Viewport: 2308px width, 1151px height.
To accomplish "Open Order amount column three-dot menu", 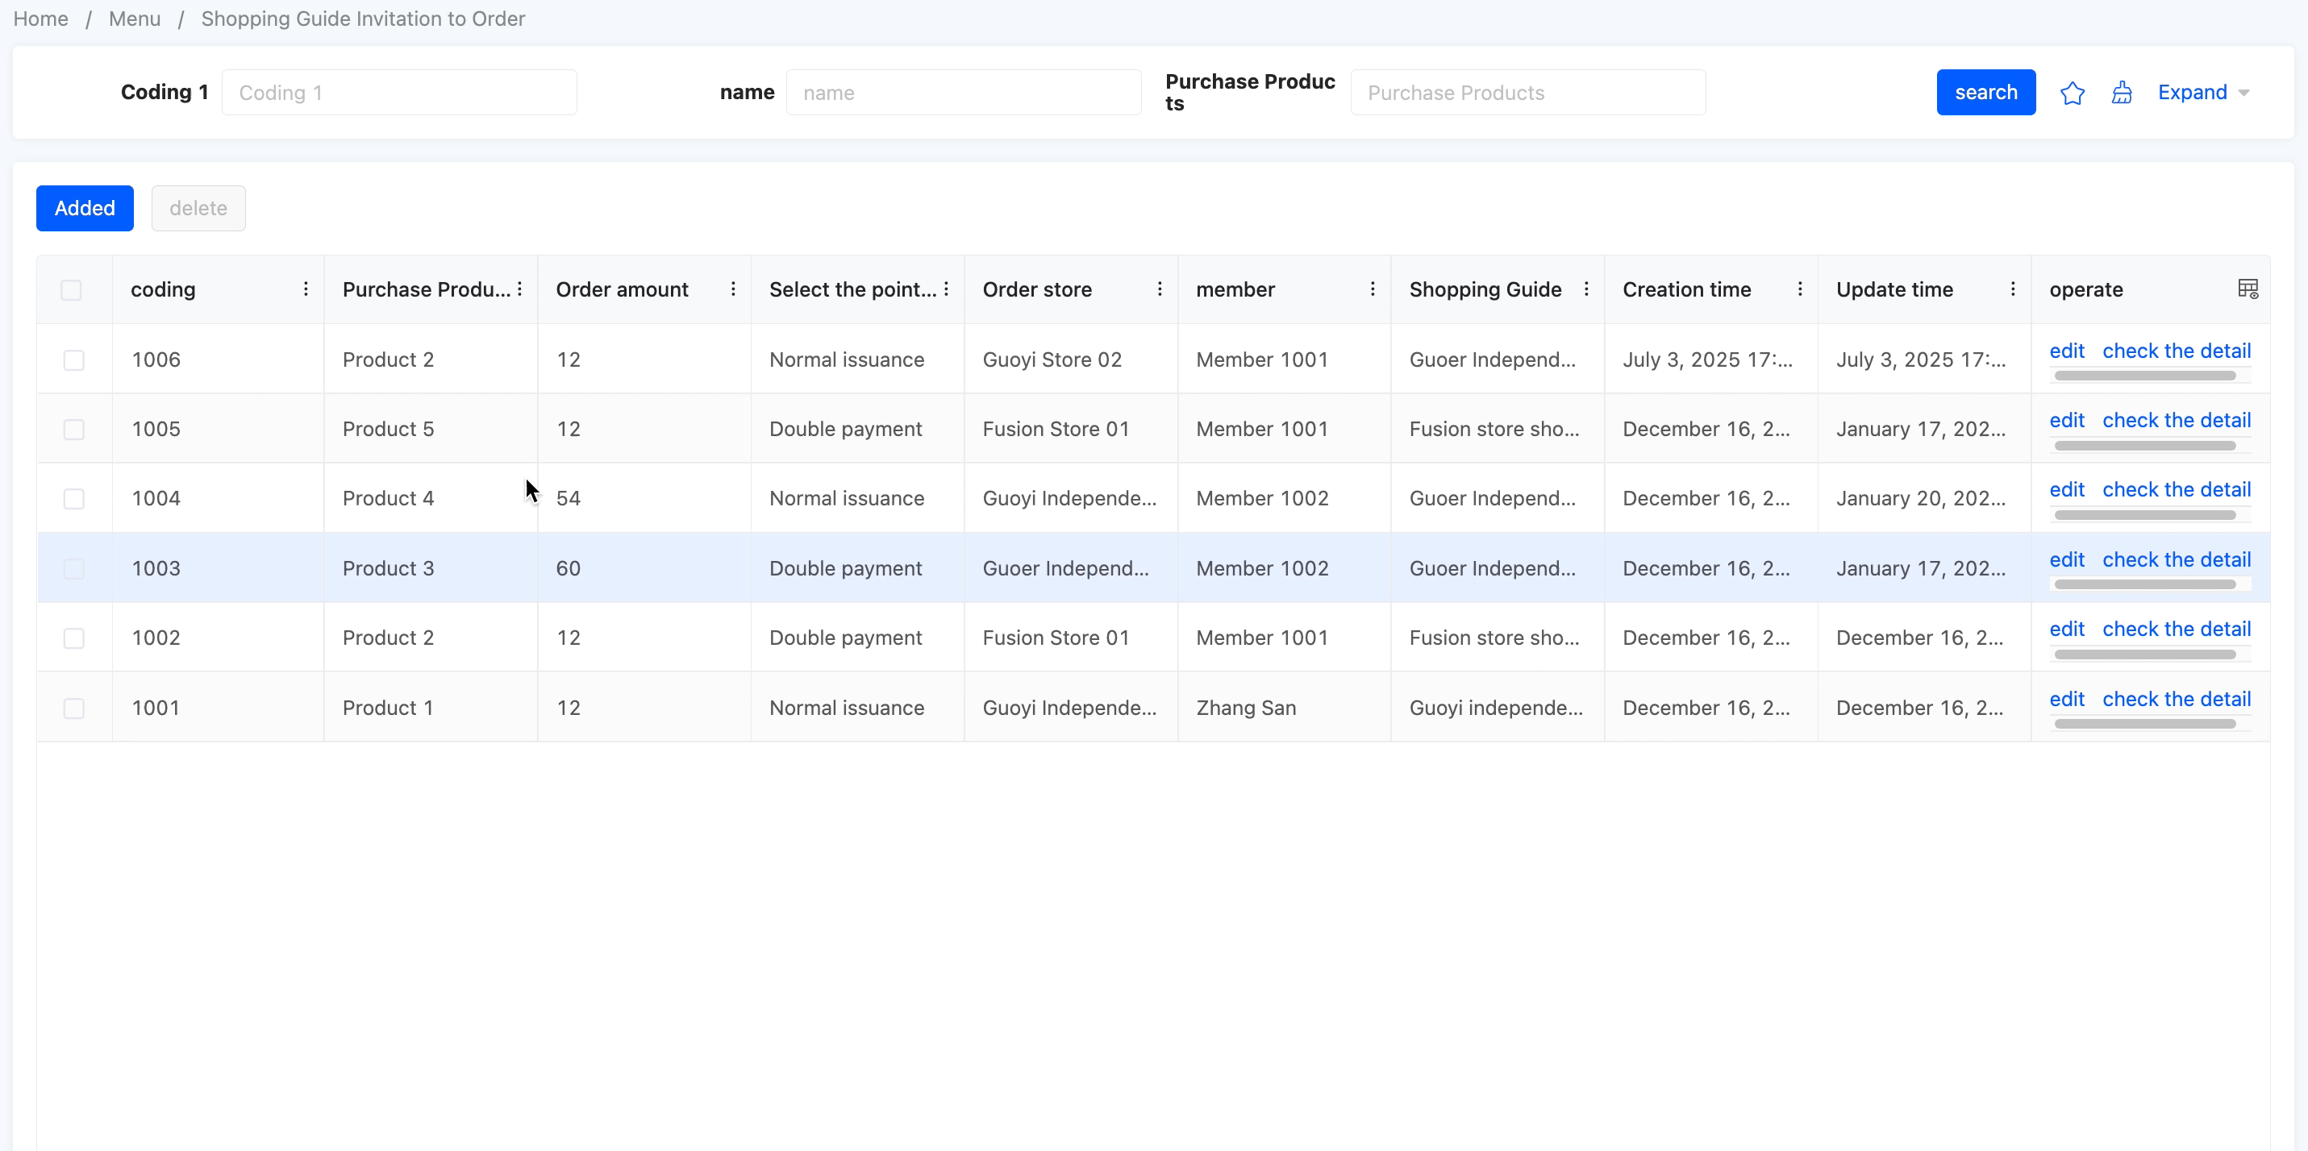I will tap(733, 289).
